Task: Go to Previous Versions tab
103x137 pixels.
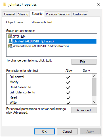Action: tap(58, 14)
